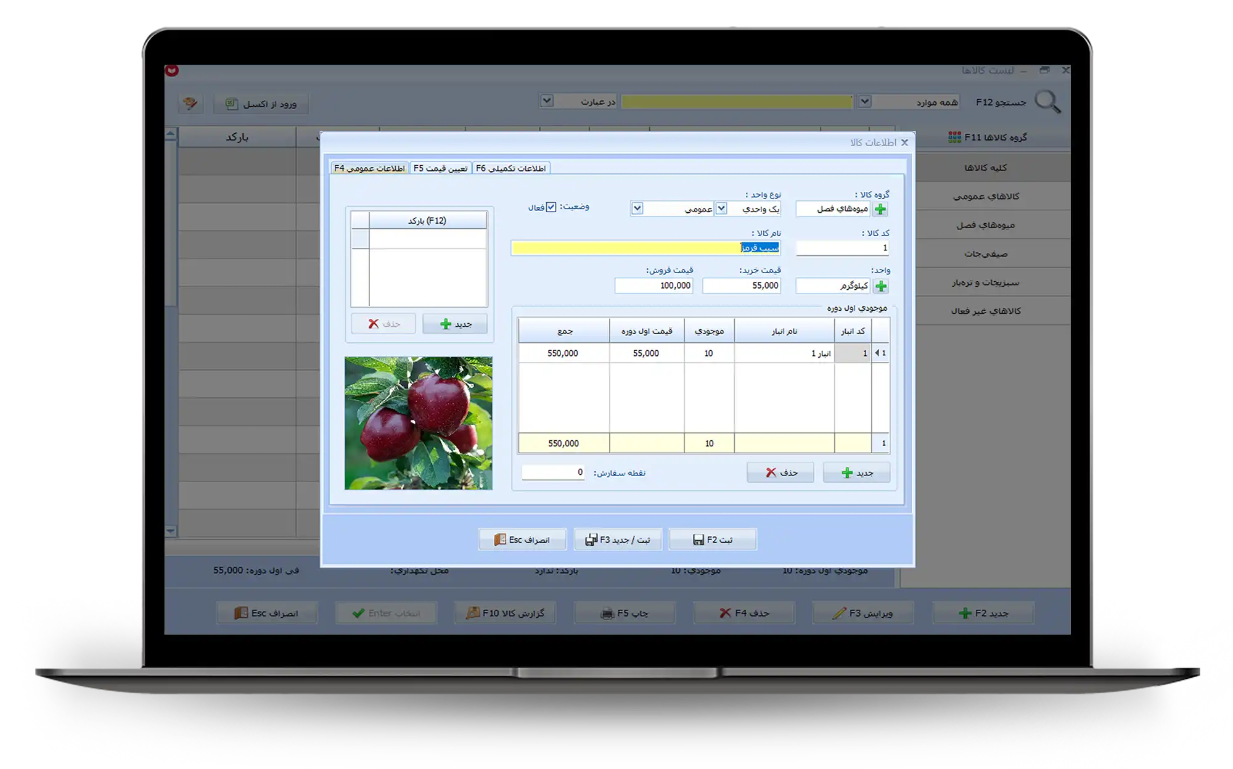Click گزارش کالا F10 button

pyautogui.click(x=505, y=613)
